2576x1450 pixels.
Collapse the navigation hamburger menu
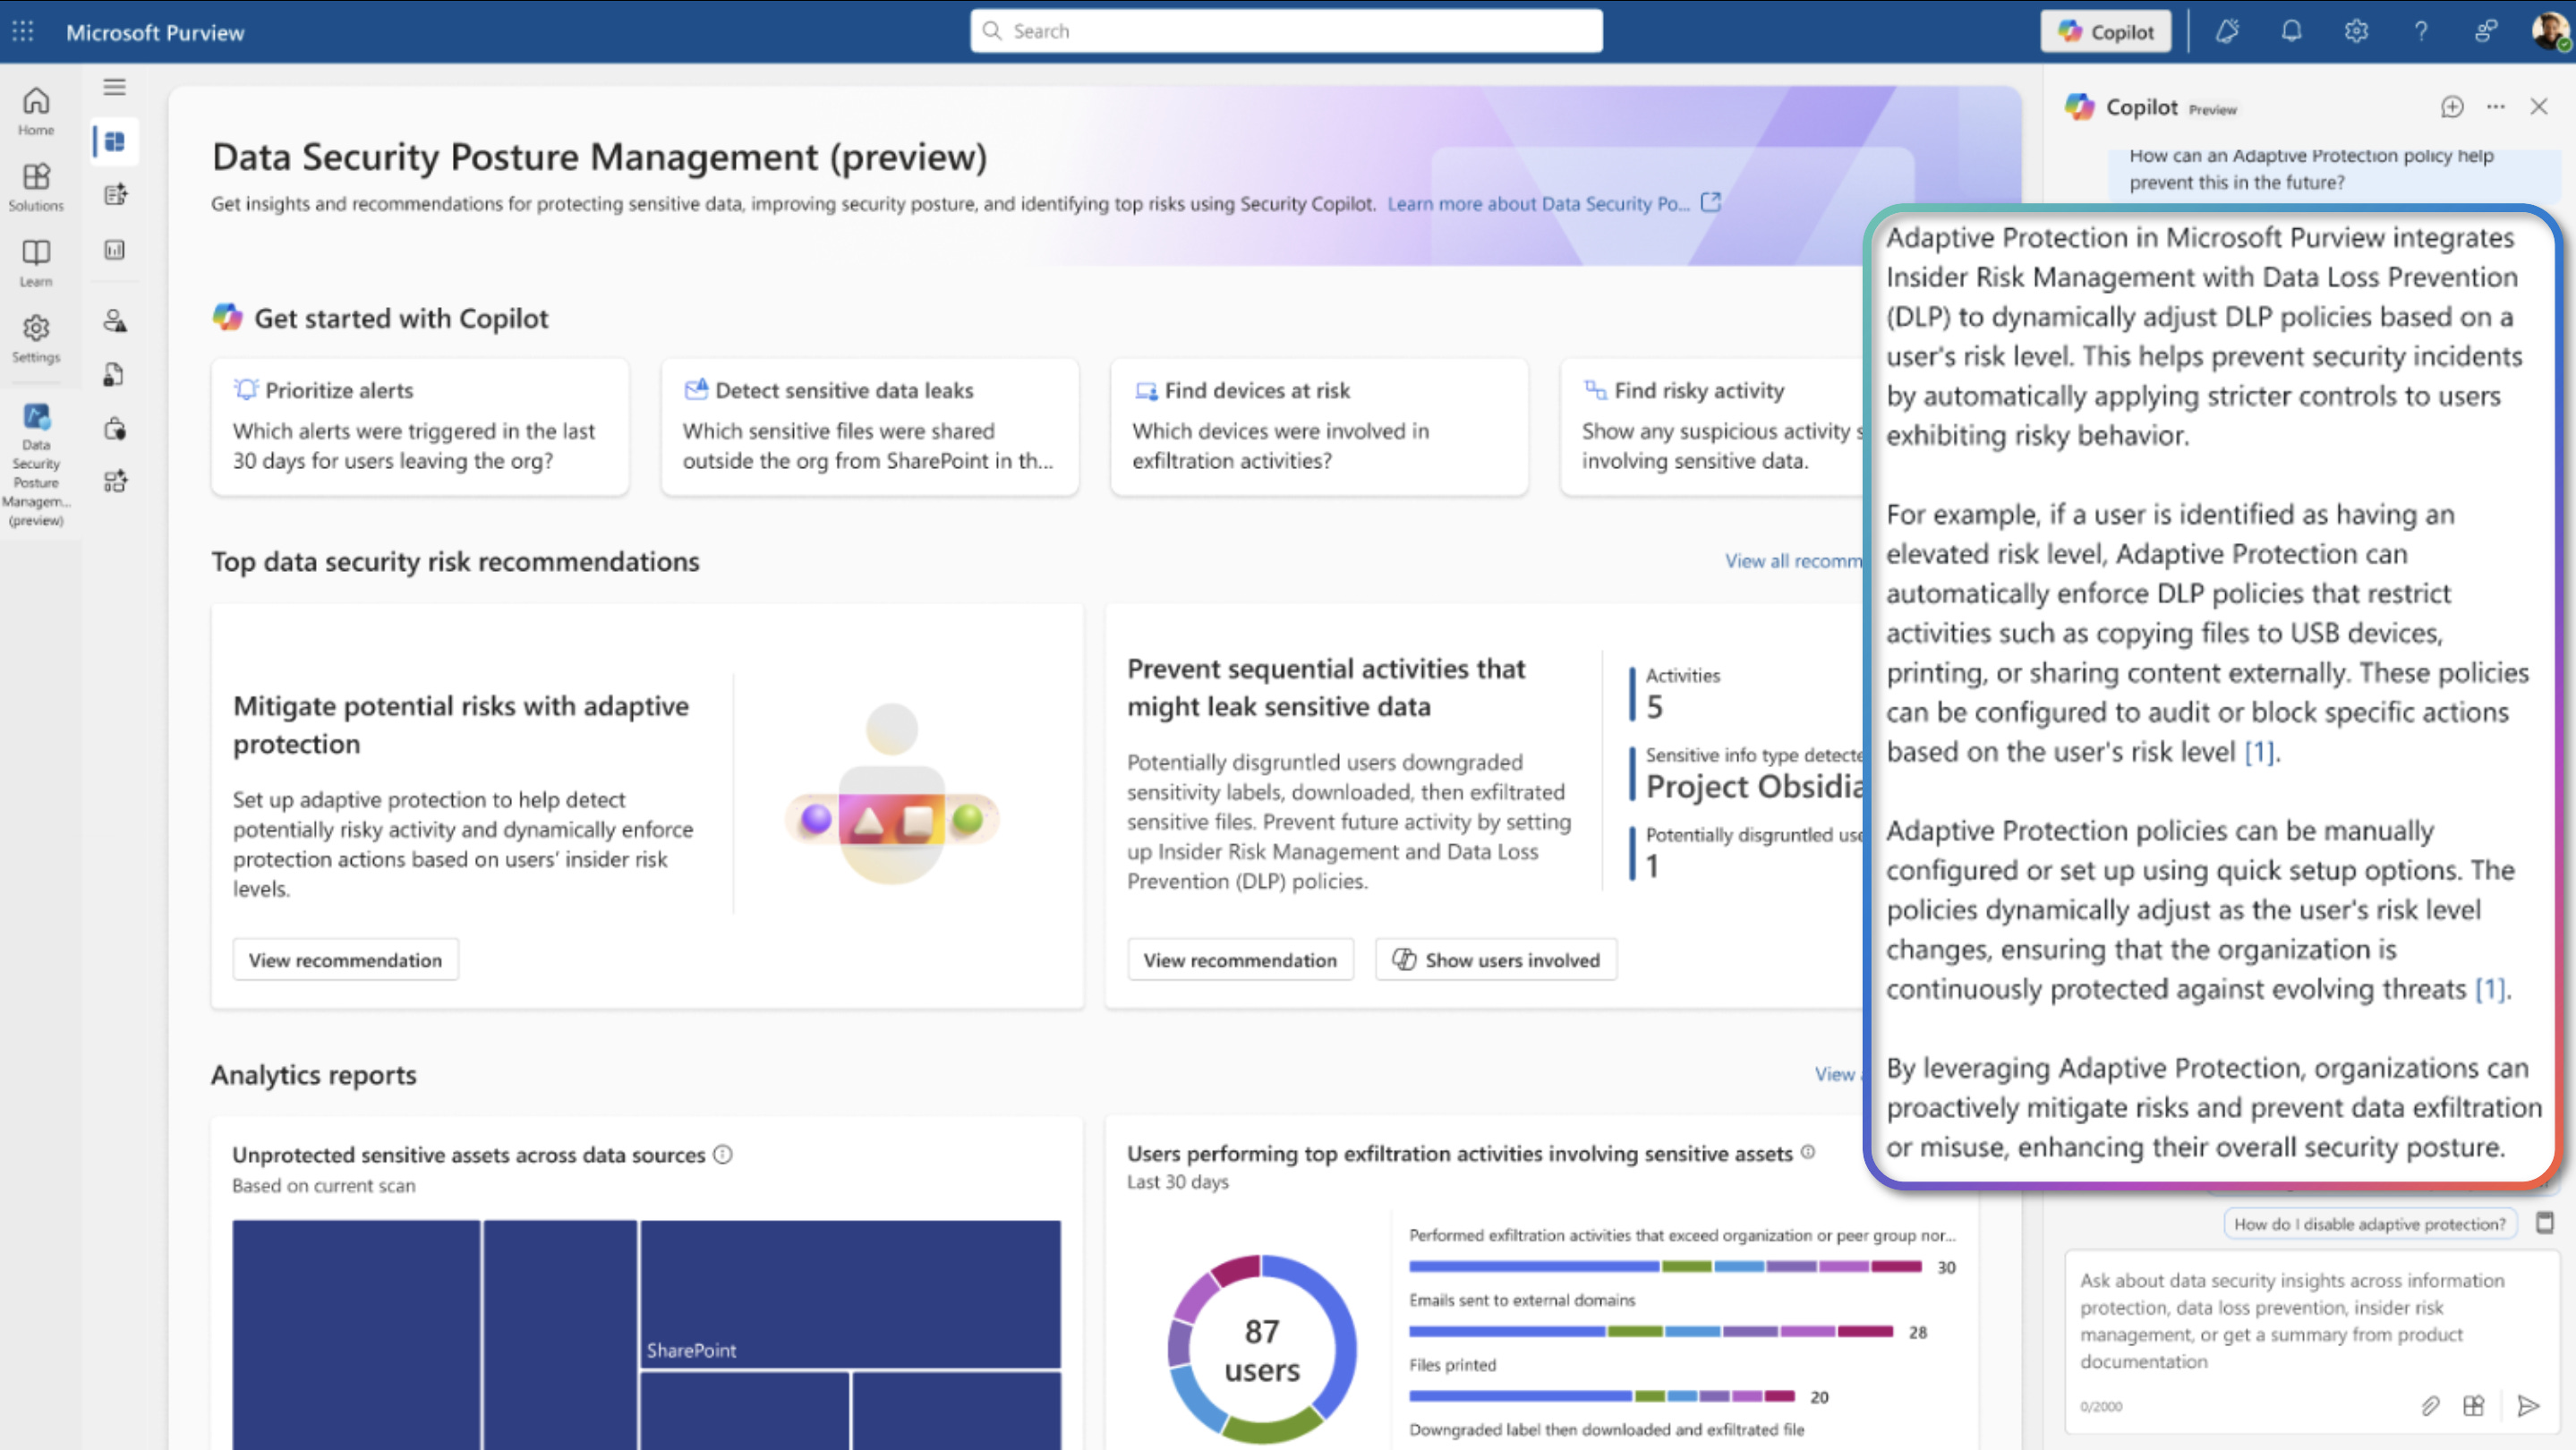coord(115,87)
